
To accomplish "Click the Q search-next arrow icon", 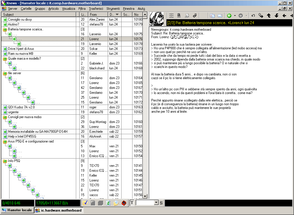I will pyautogui.click(x=261, y=15).
